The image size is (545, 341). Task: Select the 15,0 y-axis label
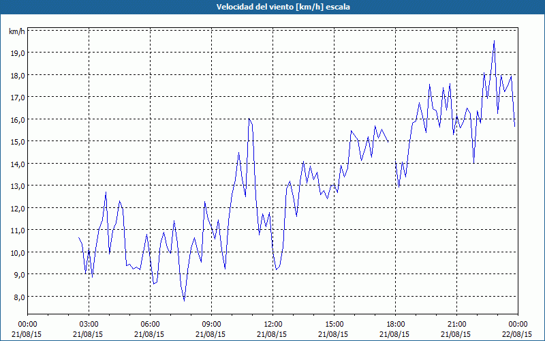click(x=18, y=142)
